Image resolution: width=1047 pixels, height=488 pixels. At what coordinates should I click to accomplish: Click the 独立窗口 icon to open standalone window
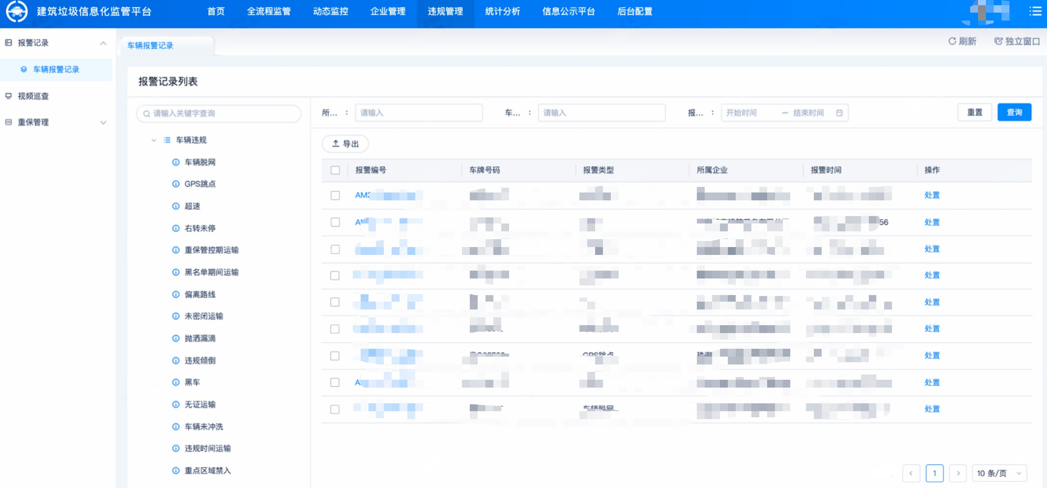click(x=998, y=41)
